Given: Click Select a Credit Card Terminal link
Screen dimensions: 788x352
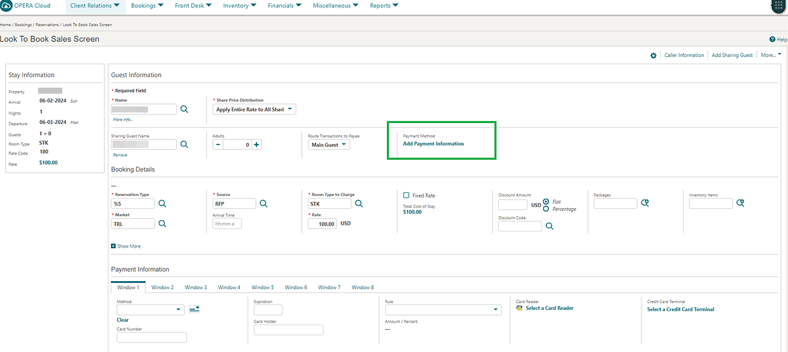Looking at the screenshot, I should coord(680,309).
